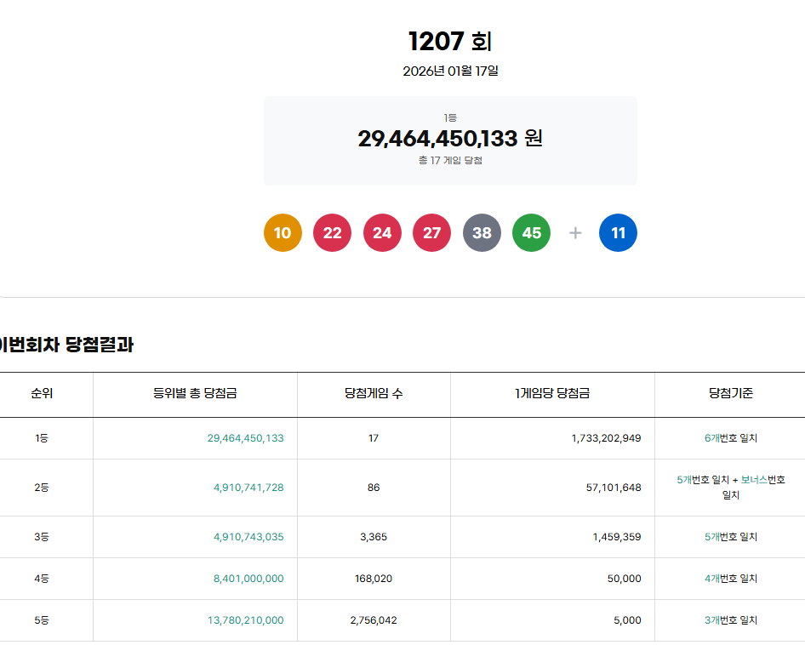Click the plus sign before the bonus ball

(575, 233)
